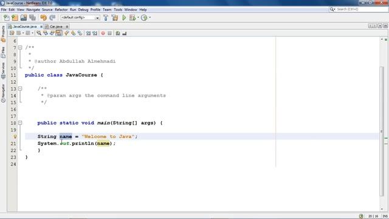Click the scroll documents right button
389x219 pixels.
click(x=374, y=26)
